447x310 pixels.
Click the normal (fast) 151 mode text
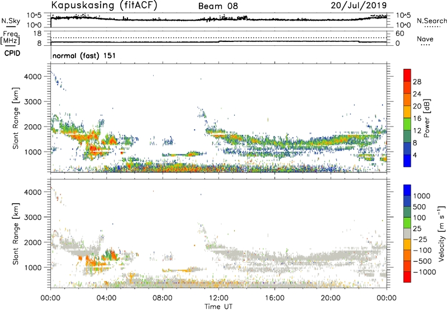84,55
